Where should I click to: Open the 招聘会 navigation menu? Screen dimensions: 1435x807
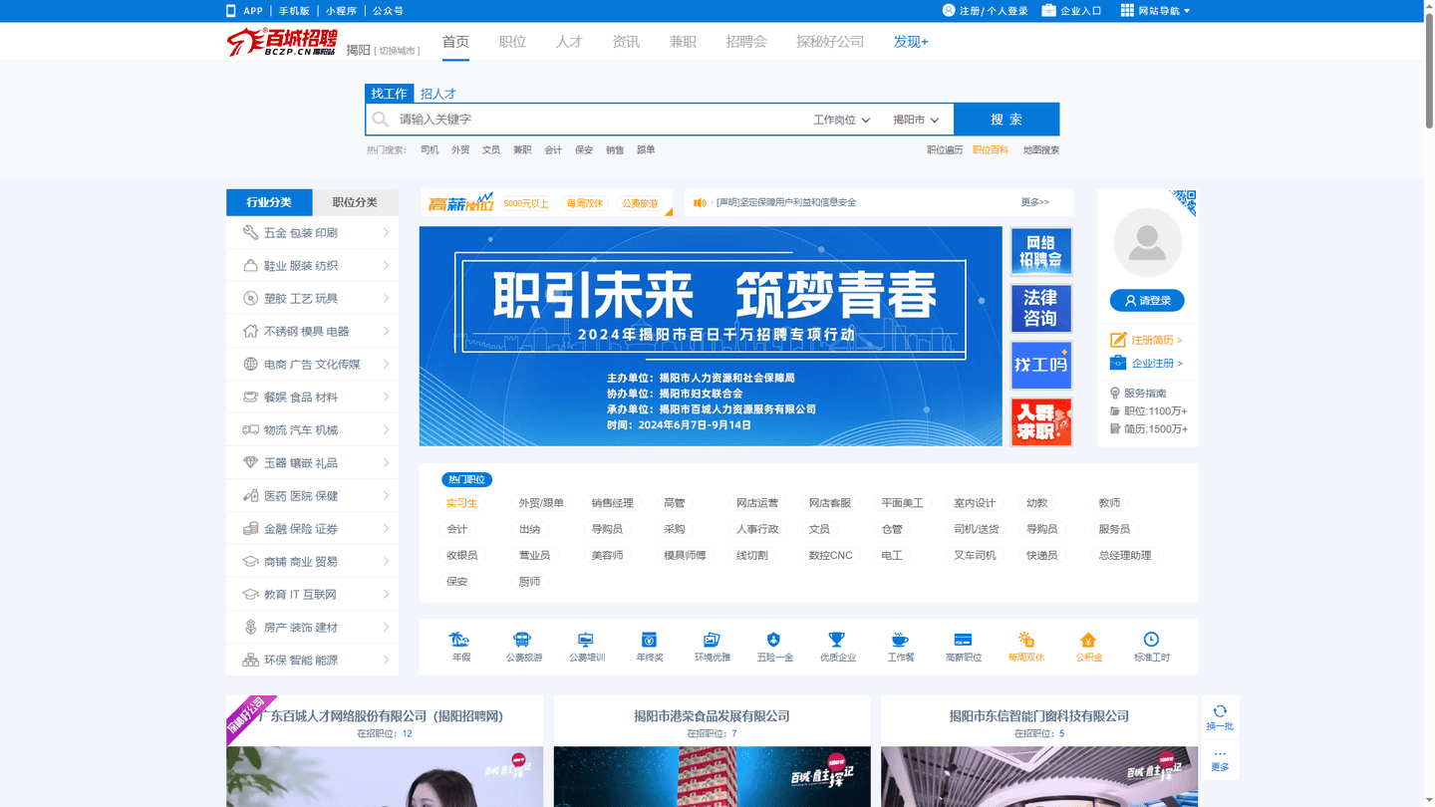coord(746,42)
